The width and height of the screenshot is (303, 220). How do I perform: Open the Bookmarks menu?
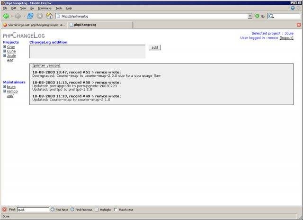45,8
